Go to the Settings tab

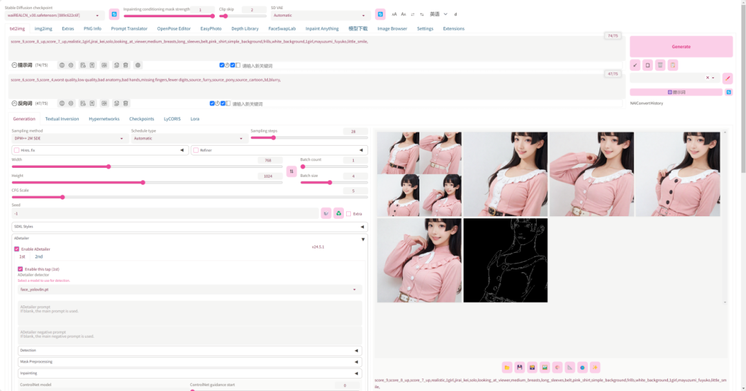(425, 28)
